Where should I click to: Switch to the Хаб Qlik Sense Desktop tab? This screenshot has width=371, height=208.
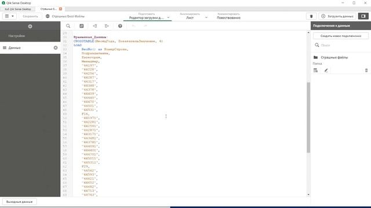(x=18, y=9)
